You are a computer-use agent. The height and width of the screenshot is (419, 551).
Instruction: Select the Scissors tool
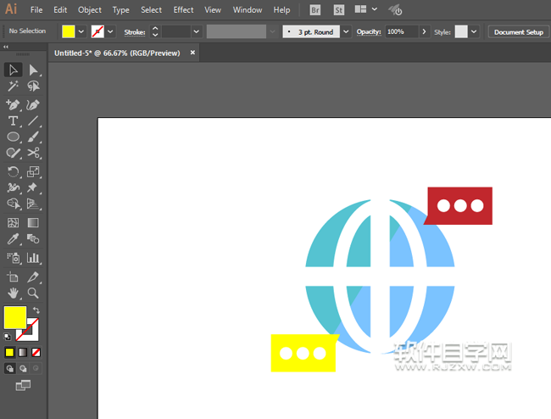[x=34, y=153]
